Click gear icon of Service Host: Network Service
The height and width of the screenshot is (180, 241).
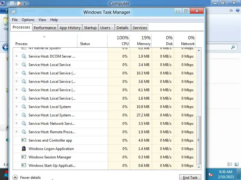tap(24, 124)
